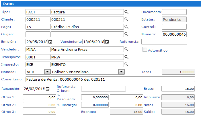Click the Recepción date field
This screenshot has width=201, height=116.
(34, 89)
